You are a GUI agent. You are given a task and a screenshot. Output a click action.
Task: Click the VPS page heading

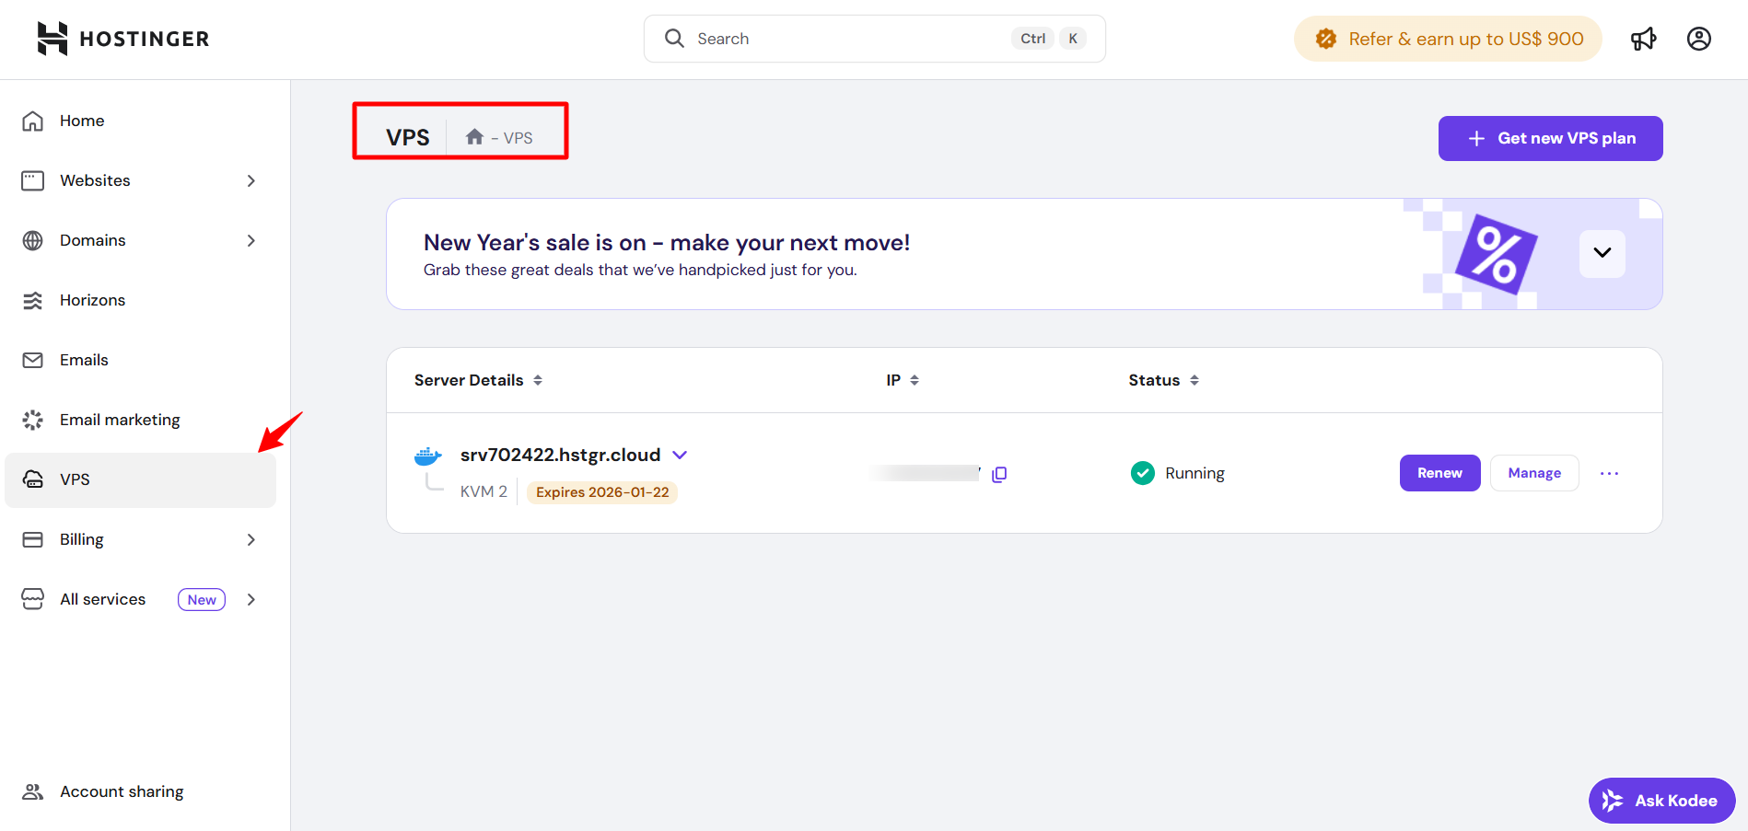pyautogui.click(x=407, y=137)
